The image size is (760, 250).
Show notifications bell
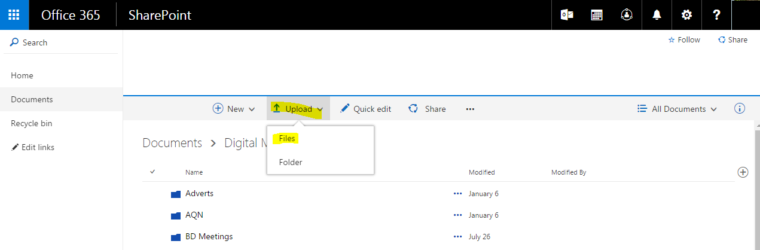[657, 15]
